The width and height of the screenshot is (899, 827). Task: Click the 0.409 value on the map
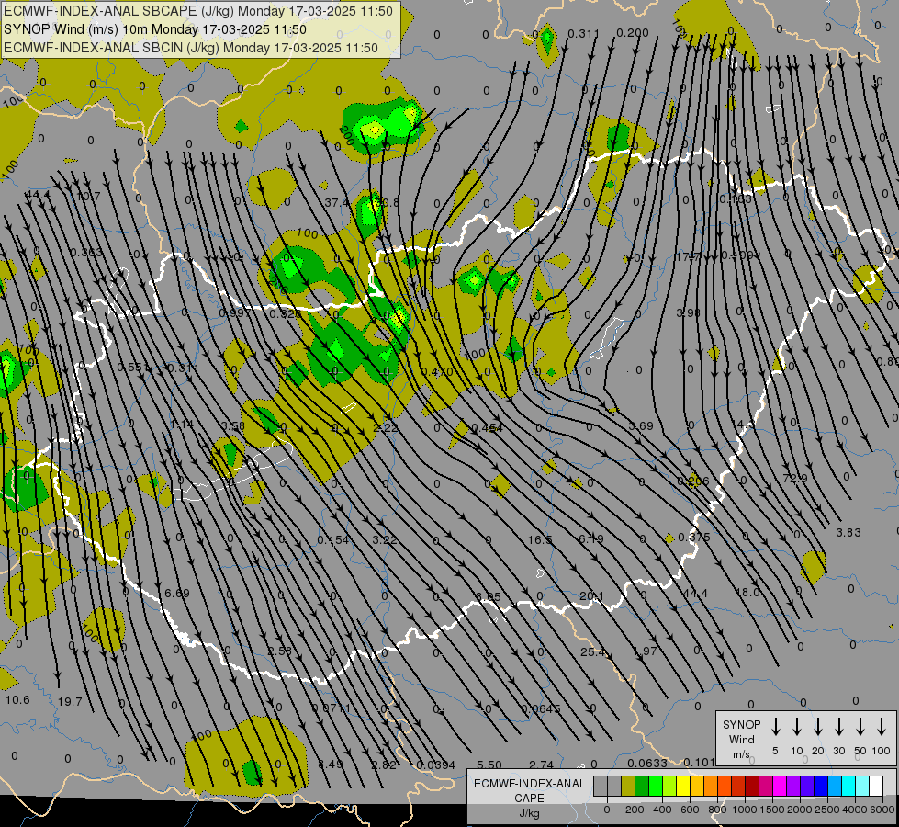tap(736, 255)
